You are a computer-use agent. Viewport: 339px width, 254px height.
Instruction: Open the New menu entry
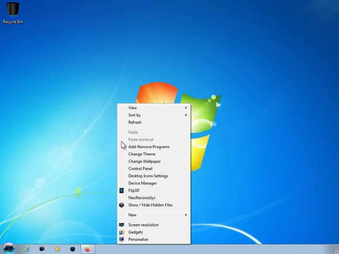tap(154, 215)
